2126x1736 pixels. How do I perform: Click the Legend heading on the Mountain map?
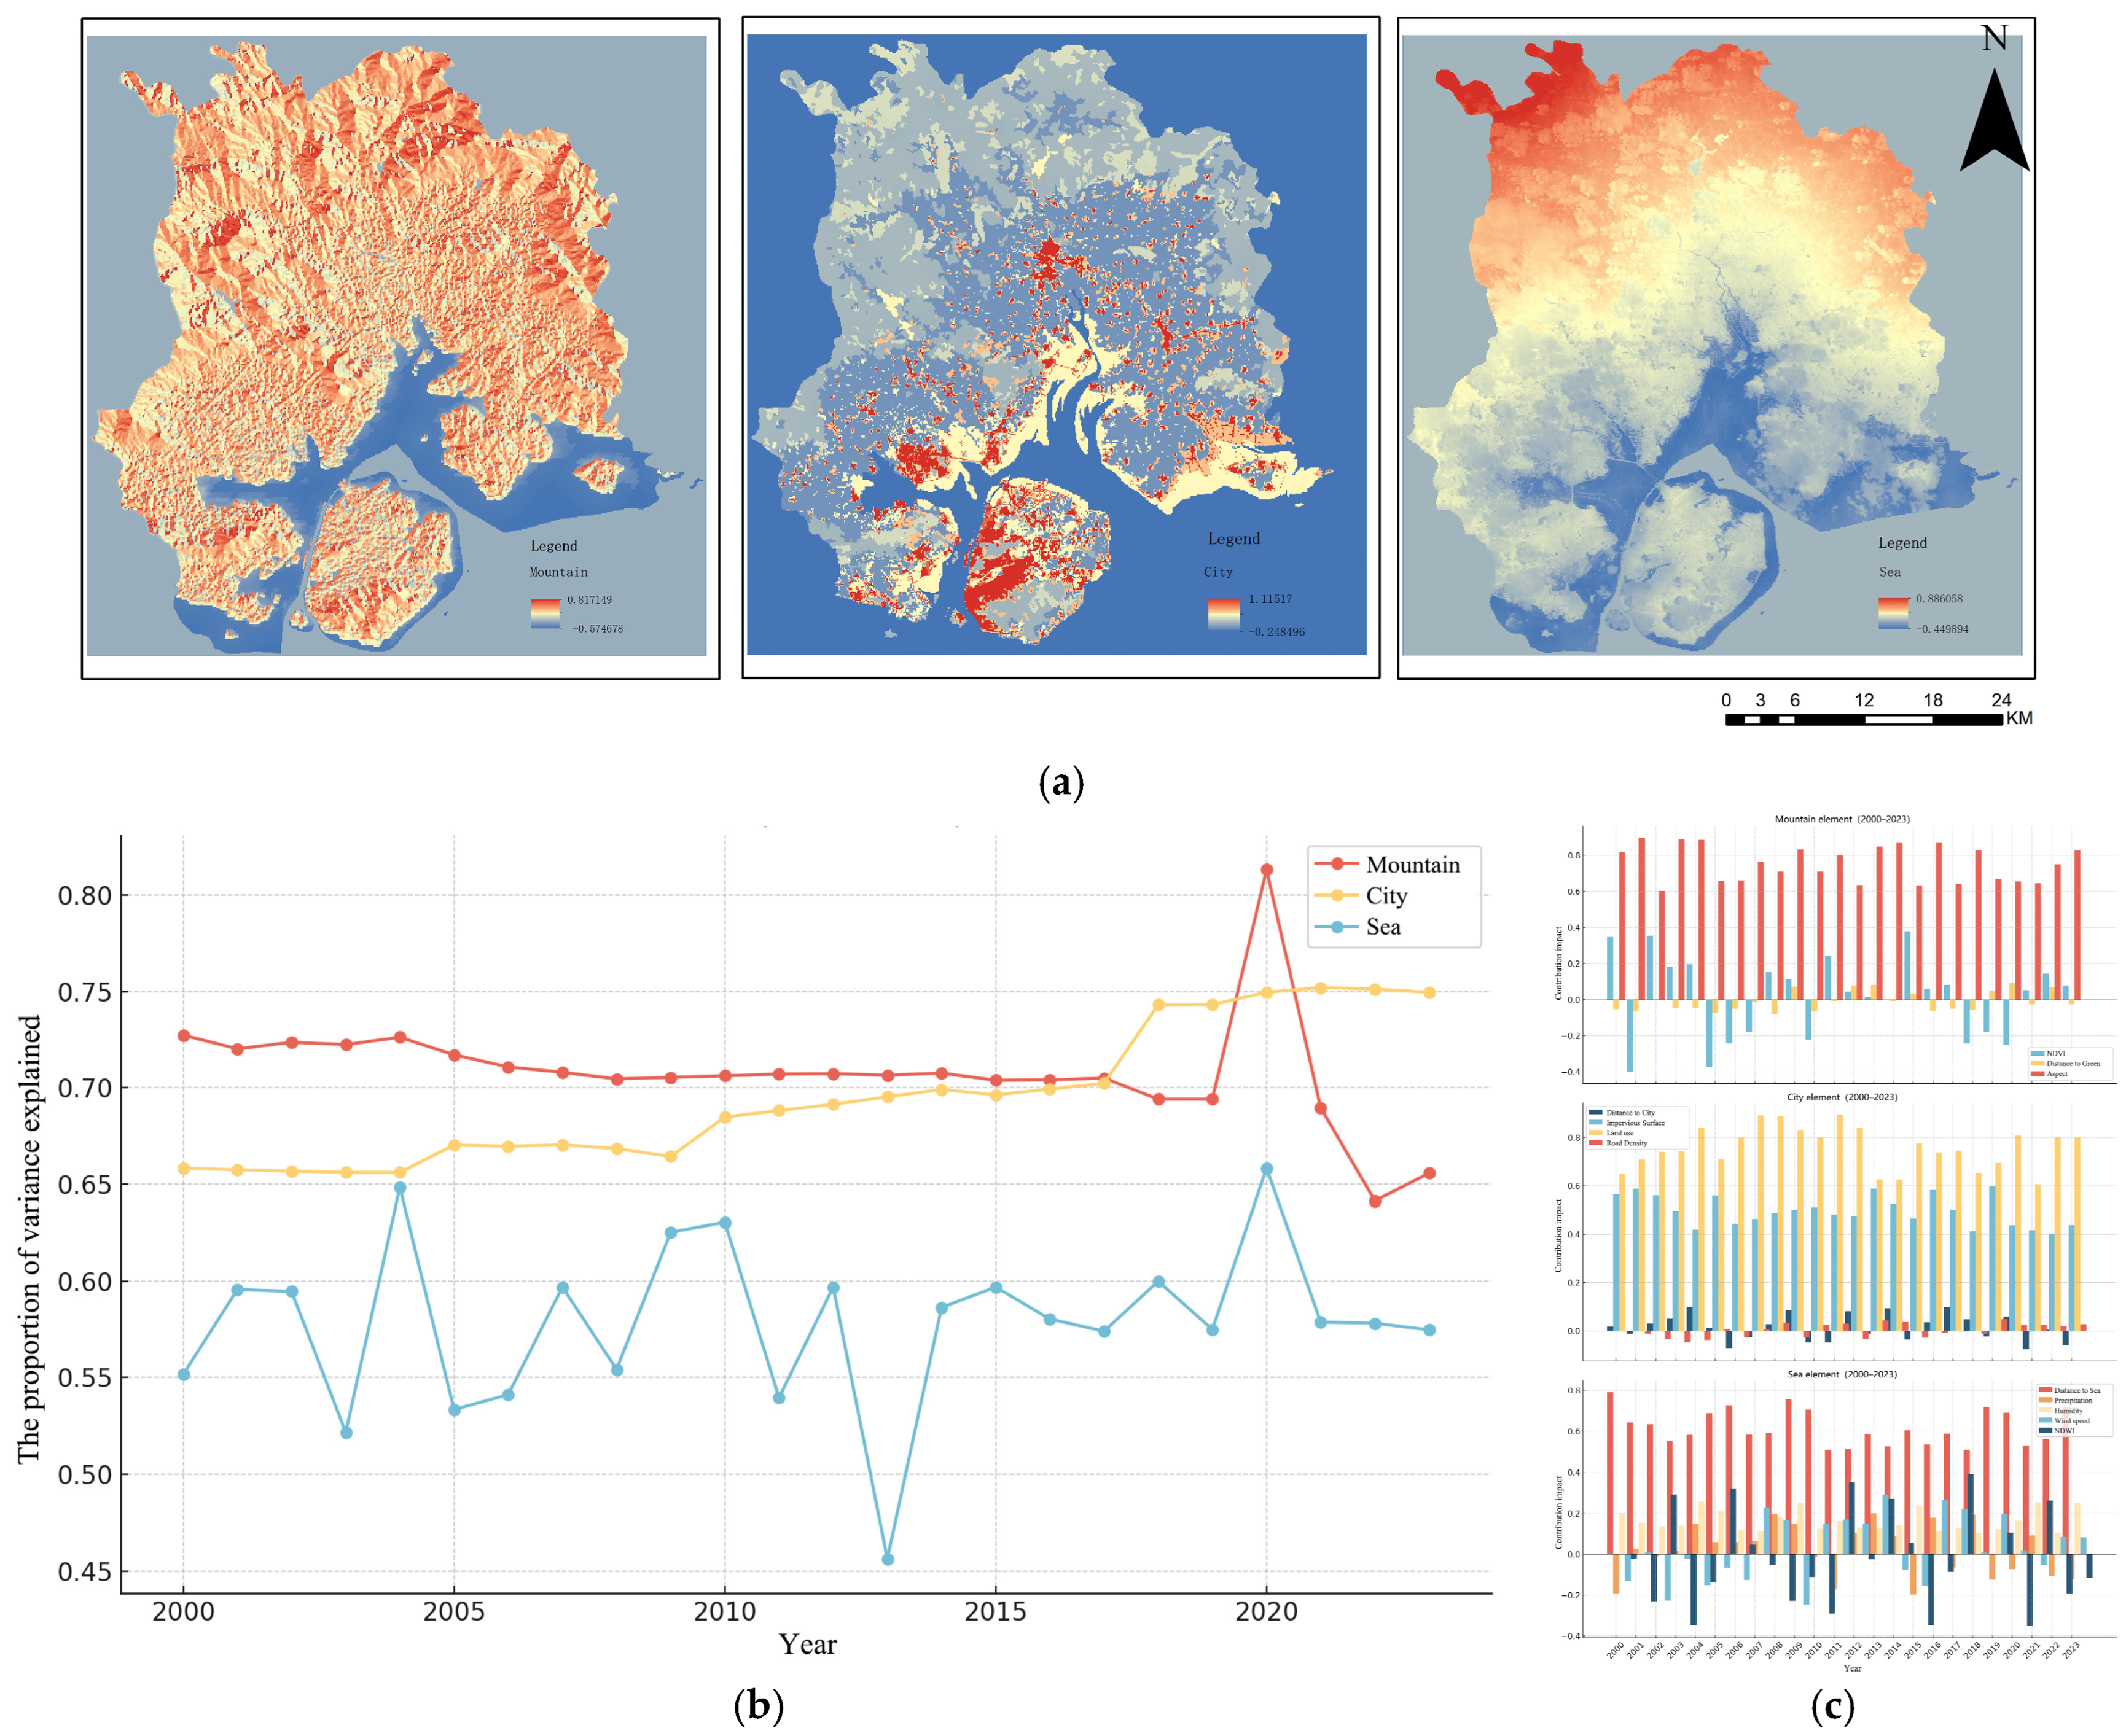point(553,546)
